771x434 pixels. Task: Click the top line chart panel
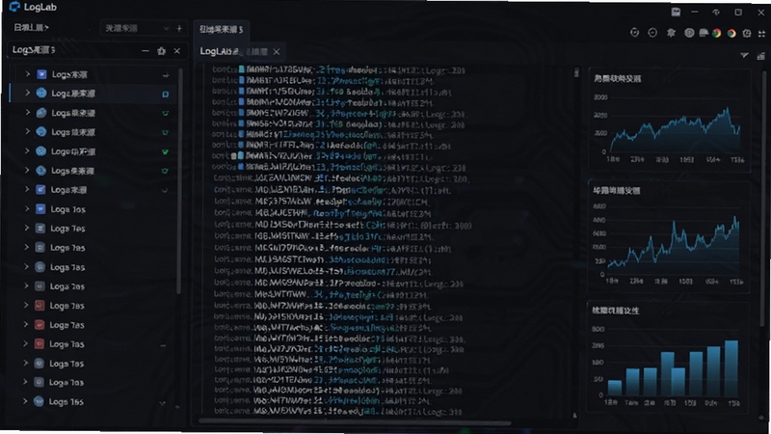tap(669, 121)
